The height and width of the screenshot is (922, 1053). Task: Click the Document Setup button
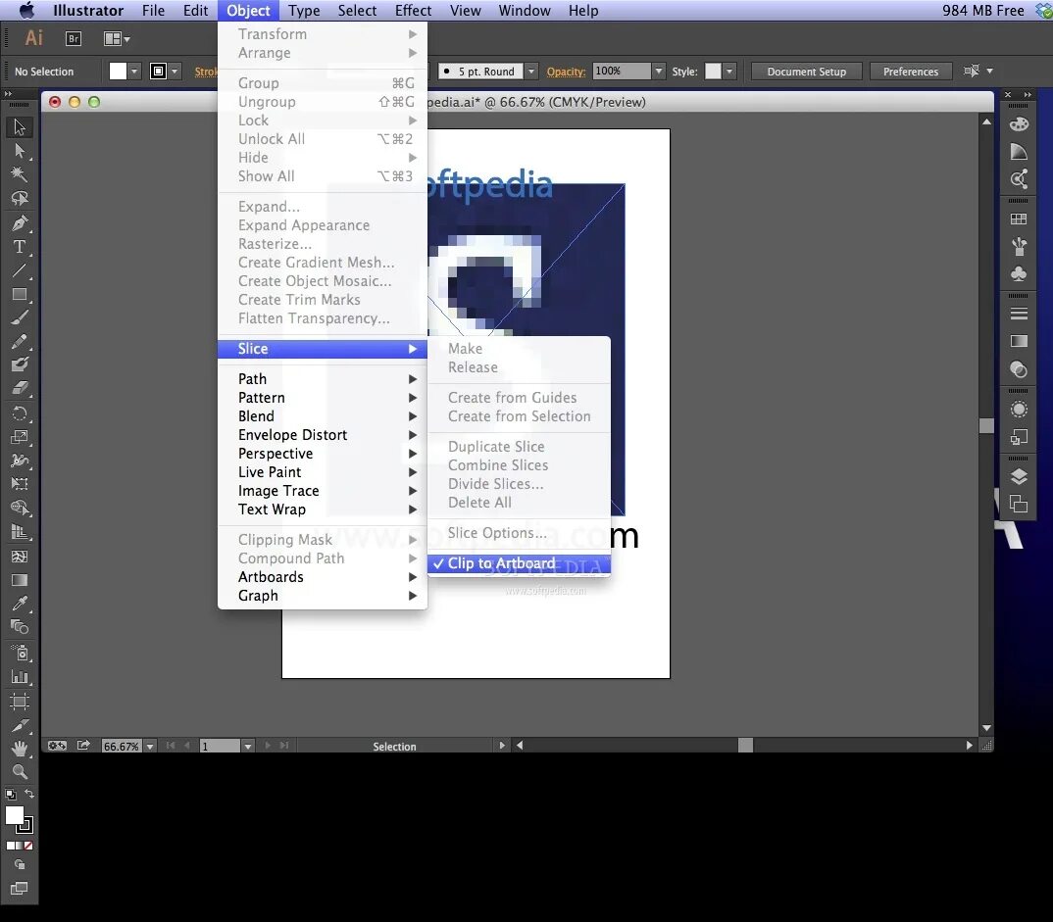click(x=807, y=72)
